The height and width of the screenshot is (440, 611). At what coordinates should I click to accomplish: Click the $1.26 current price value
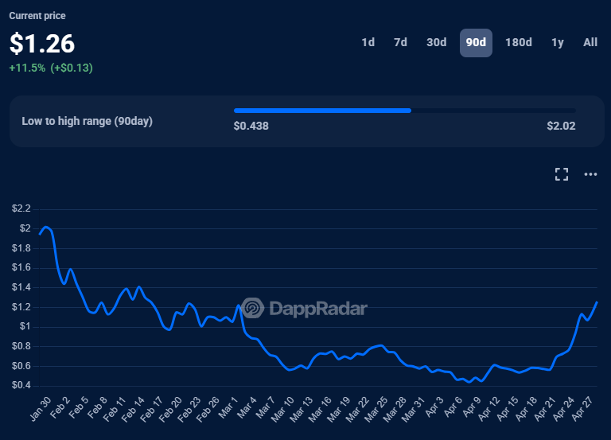point(42,44)
